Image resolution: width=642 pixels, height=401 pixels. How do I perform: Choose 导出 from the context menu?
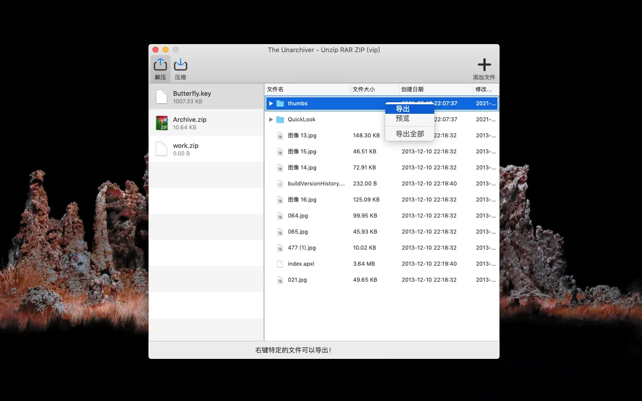[402, 108]
